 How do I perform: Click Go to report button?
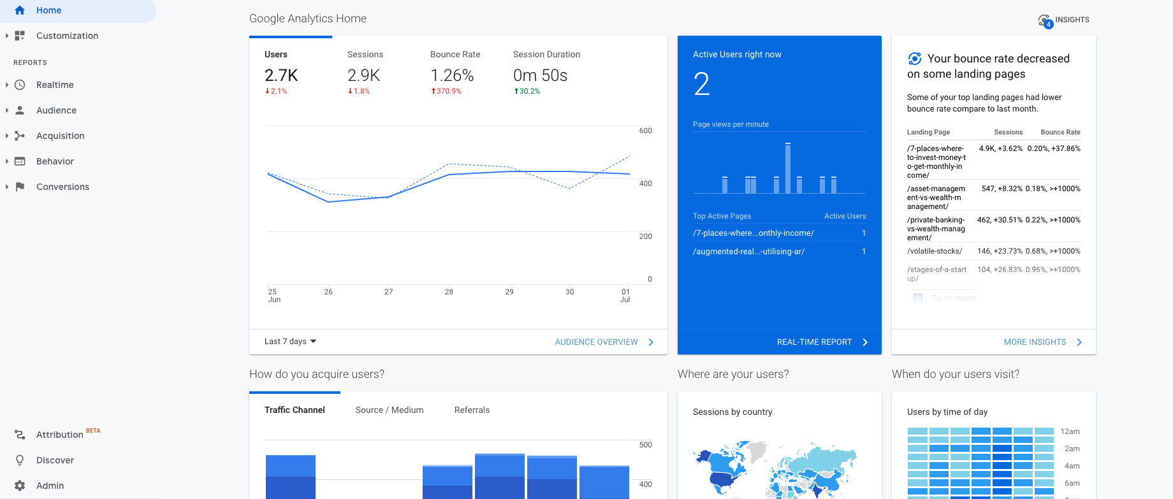coord(945,298)
